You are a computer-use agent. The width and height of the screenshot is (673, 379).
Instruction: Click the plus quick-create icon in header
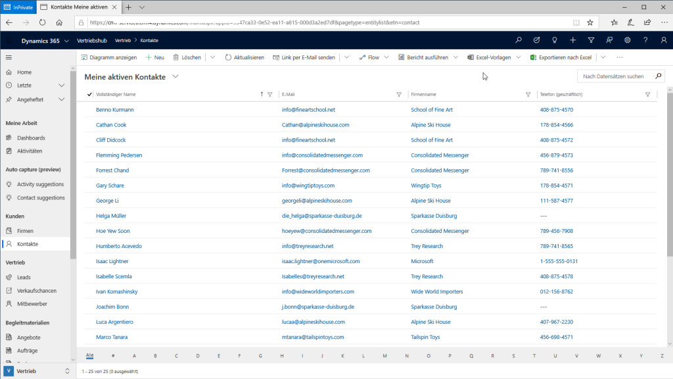point(573,40)
